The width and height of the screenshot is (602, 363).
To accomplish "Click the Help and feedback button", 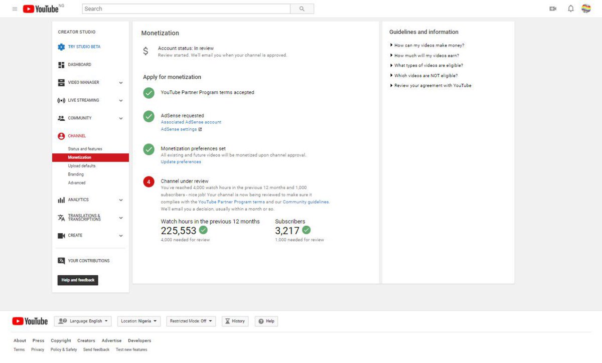I will [78, 280].
